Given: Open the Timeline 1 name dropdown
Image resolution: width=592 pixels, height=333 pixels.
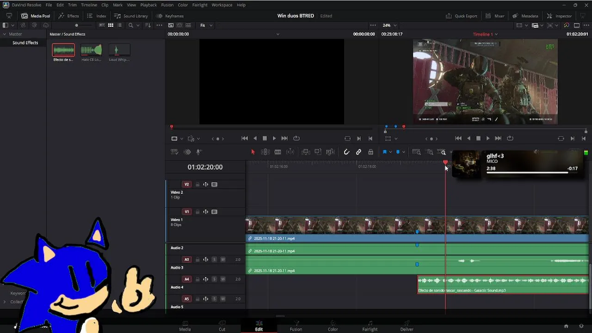Looking at the screenshot, I should [x=485, y=34].
